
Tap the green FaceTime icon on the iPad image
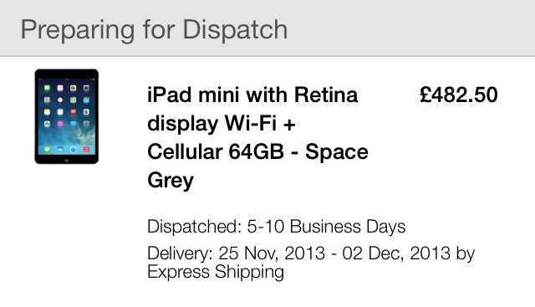(47, 88)
